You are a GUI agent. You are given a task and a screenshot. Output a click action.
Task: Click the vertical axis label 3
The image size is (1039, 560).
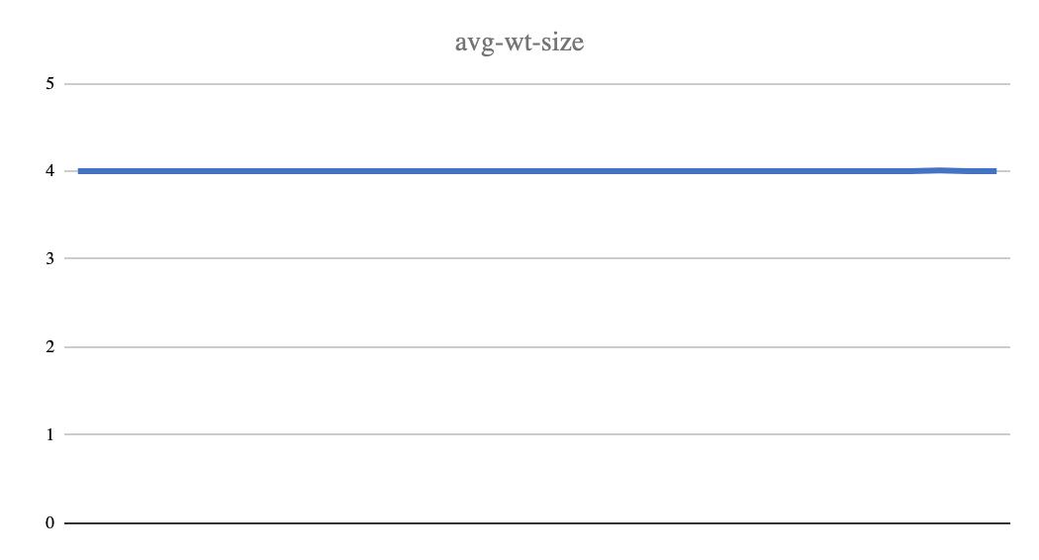(x=49, y=258)
